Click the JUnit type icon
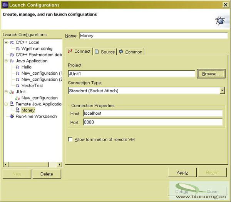 [12, 92]
